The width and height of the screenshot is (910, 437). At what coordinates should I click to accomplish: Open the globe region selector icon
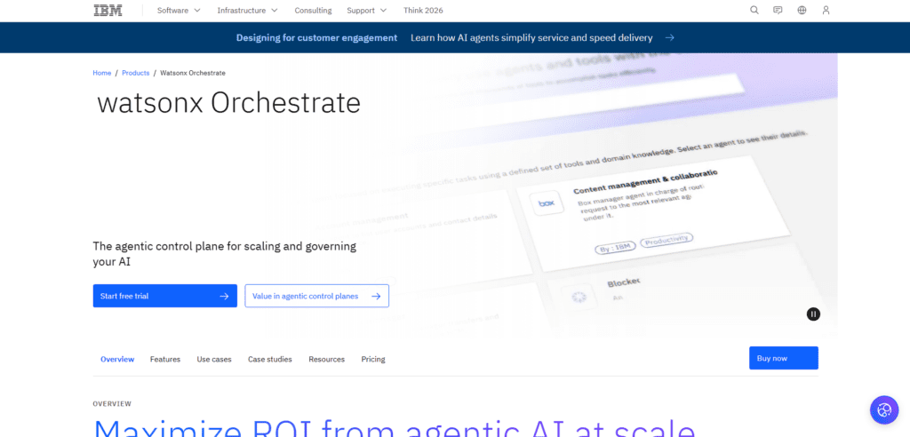click(802, 11)
